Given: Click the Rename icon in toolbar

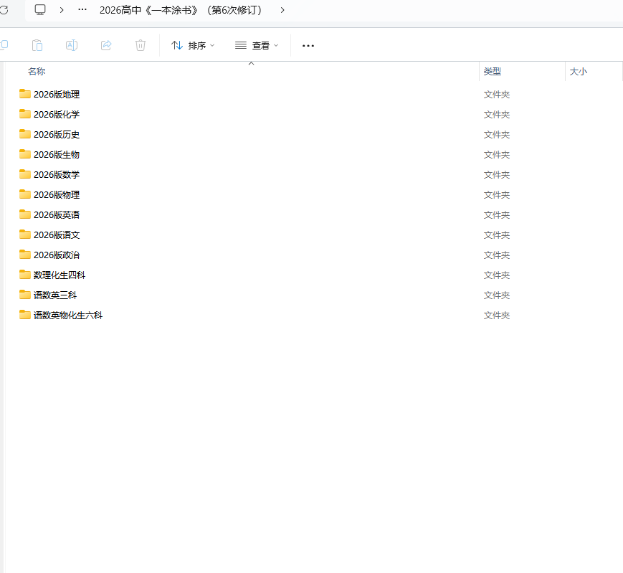Looking at the screenshot, I should pyautogui.click(x=72, y=45).
